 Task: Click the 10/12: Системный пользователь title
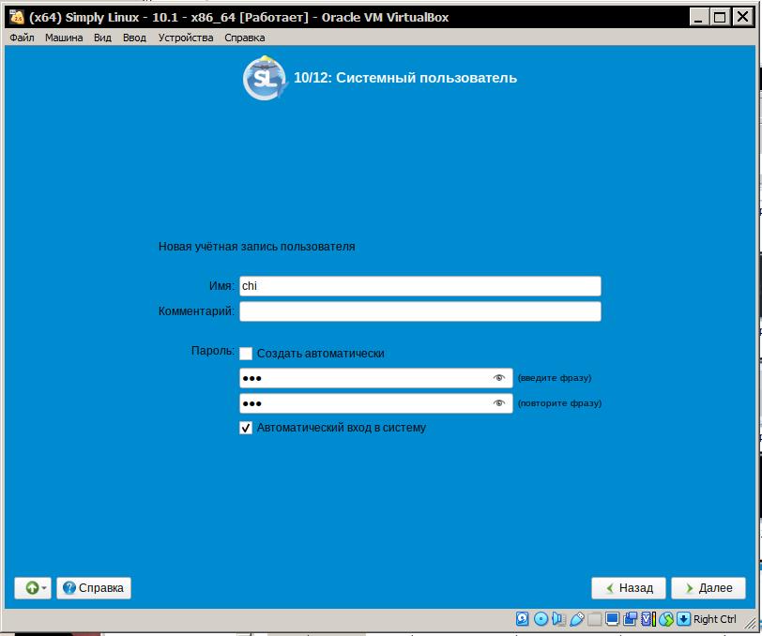pyautogui.click(x=405, y=78)
